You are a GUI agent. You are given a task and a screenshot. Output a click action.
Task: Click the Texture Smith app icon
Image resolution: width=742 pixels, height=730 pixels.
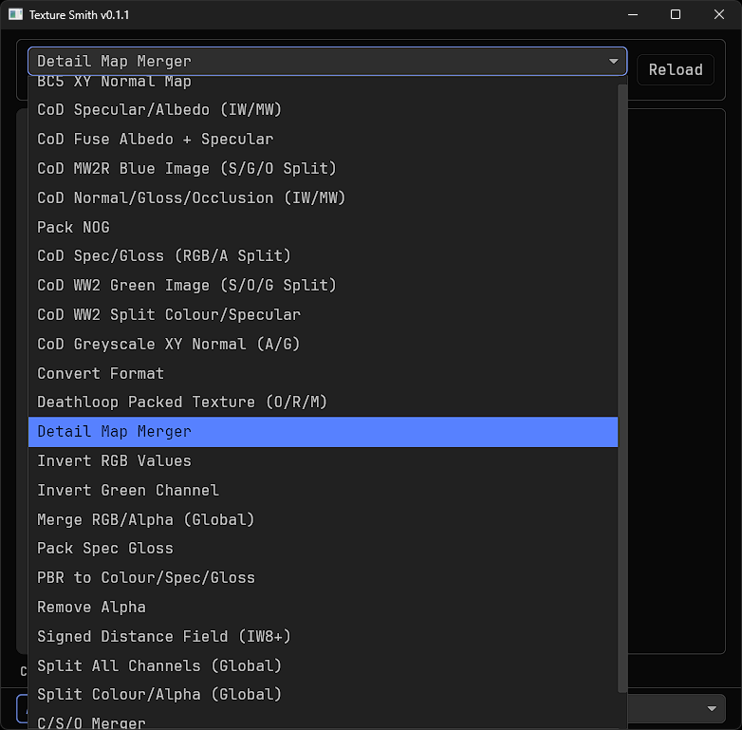coord(15,14)
